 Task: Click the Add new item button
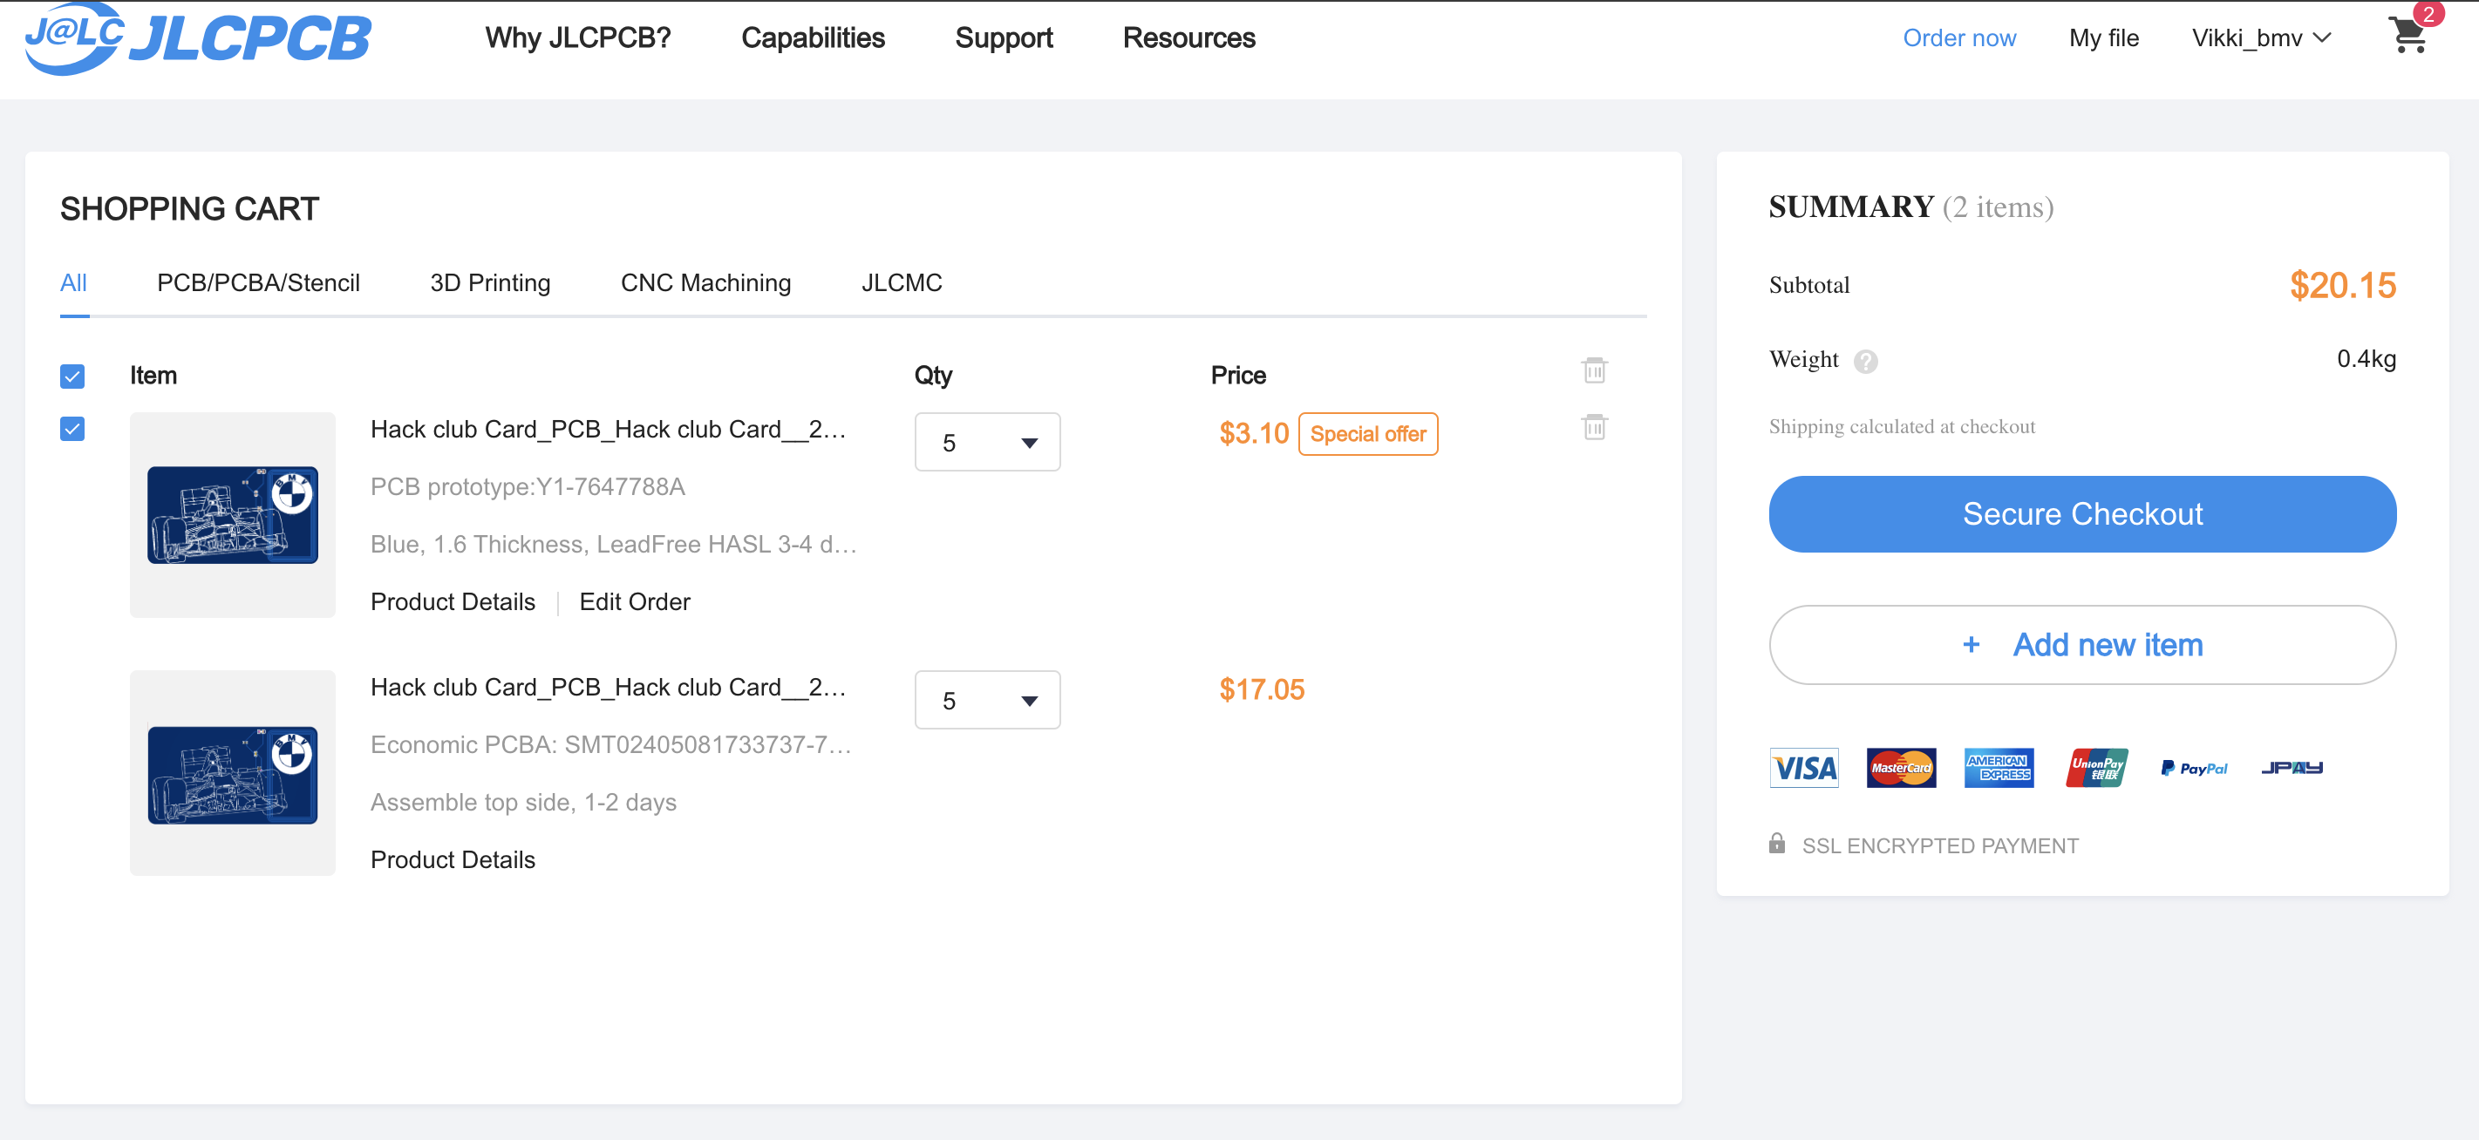[2081, 645]
